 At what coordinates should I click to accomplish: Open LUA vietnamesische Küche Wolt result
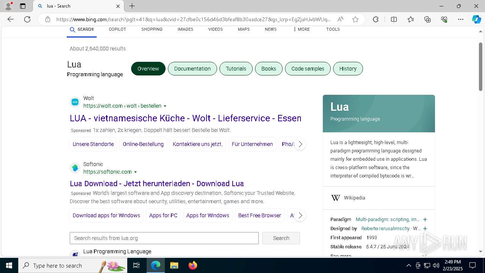[x=186, y=118]
